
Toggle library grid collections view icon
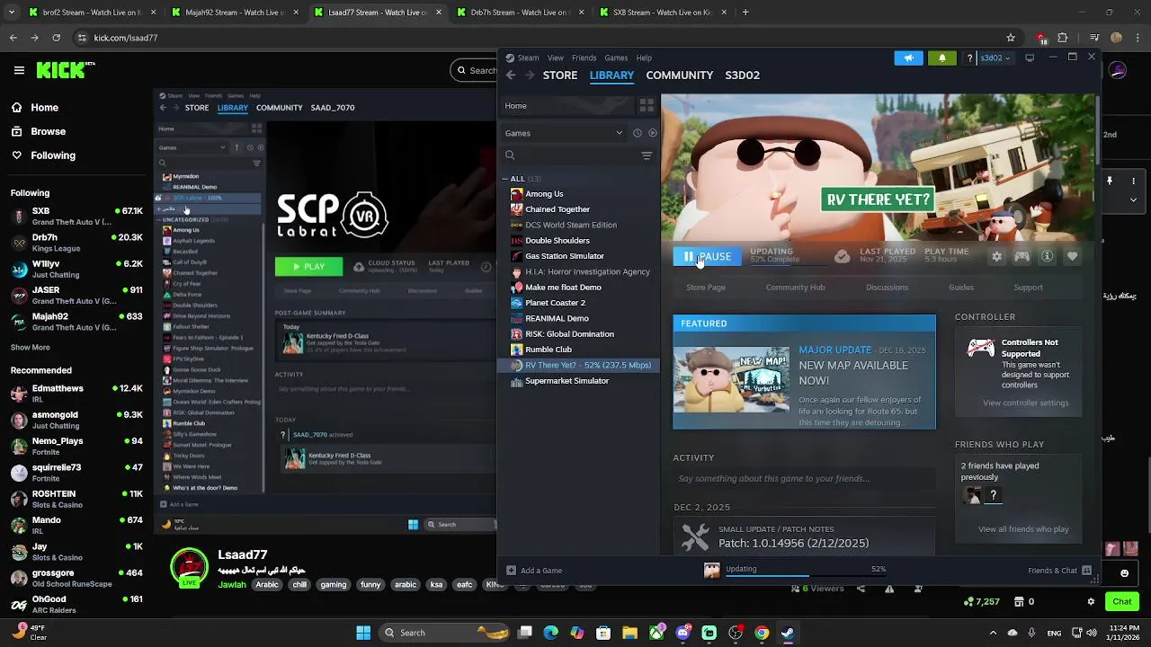647,106
